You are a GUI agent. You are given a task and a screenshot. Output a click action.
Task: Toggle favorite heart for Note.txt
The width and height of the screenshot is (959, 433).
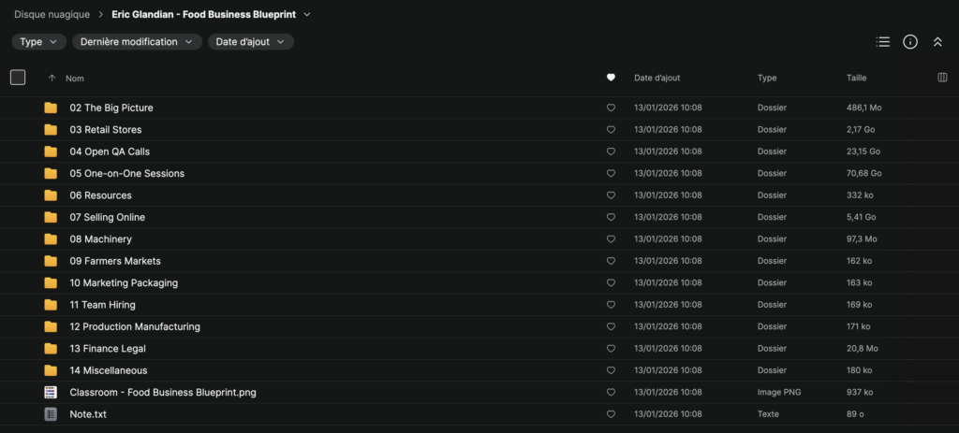click(612, 414)
